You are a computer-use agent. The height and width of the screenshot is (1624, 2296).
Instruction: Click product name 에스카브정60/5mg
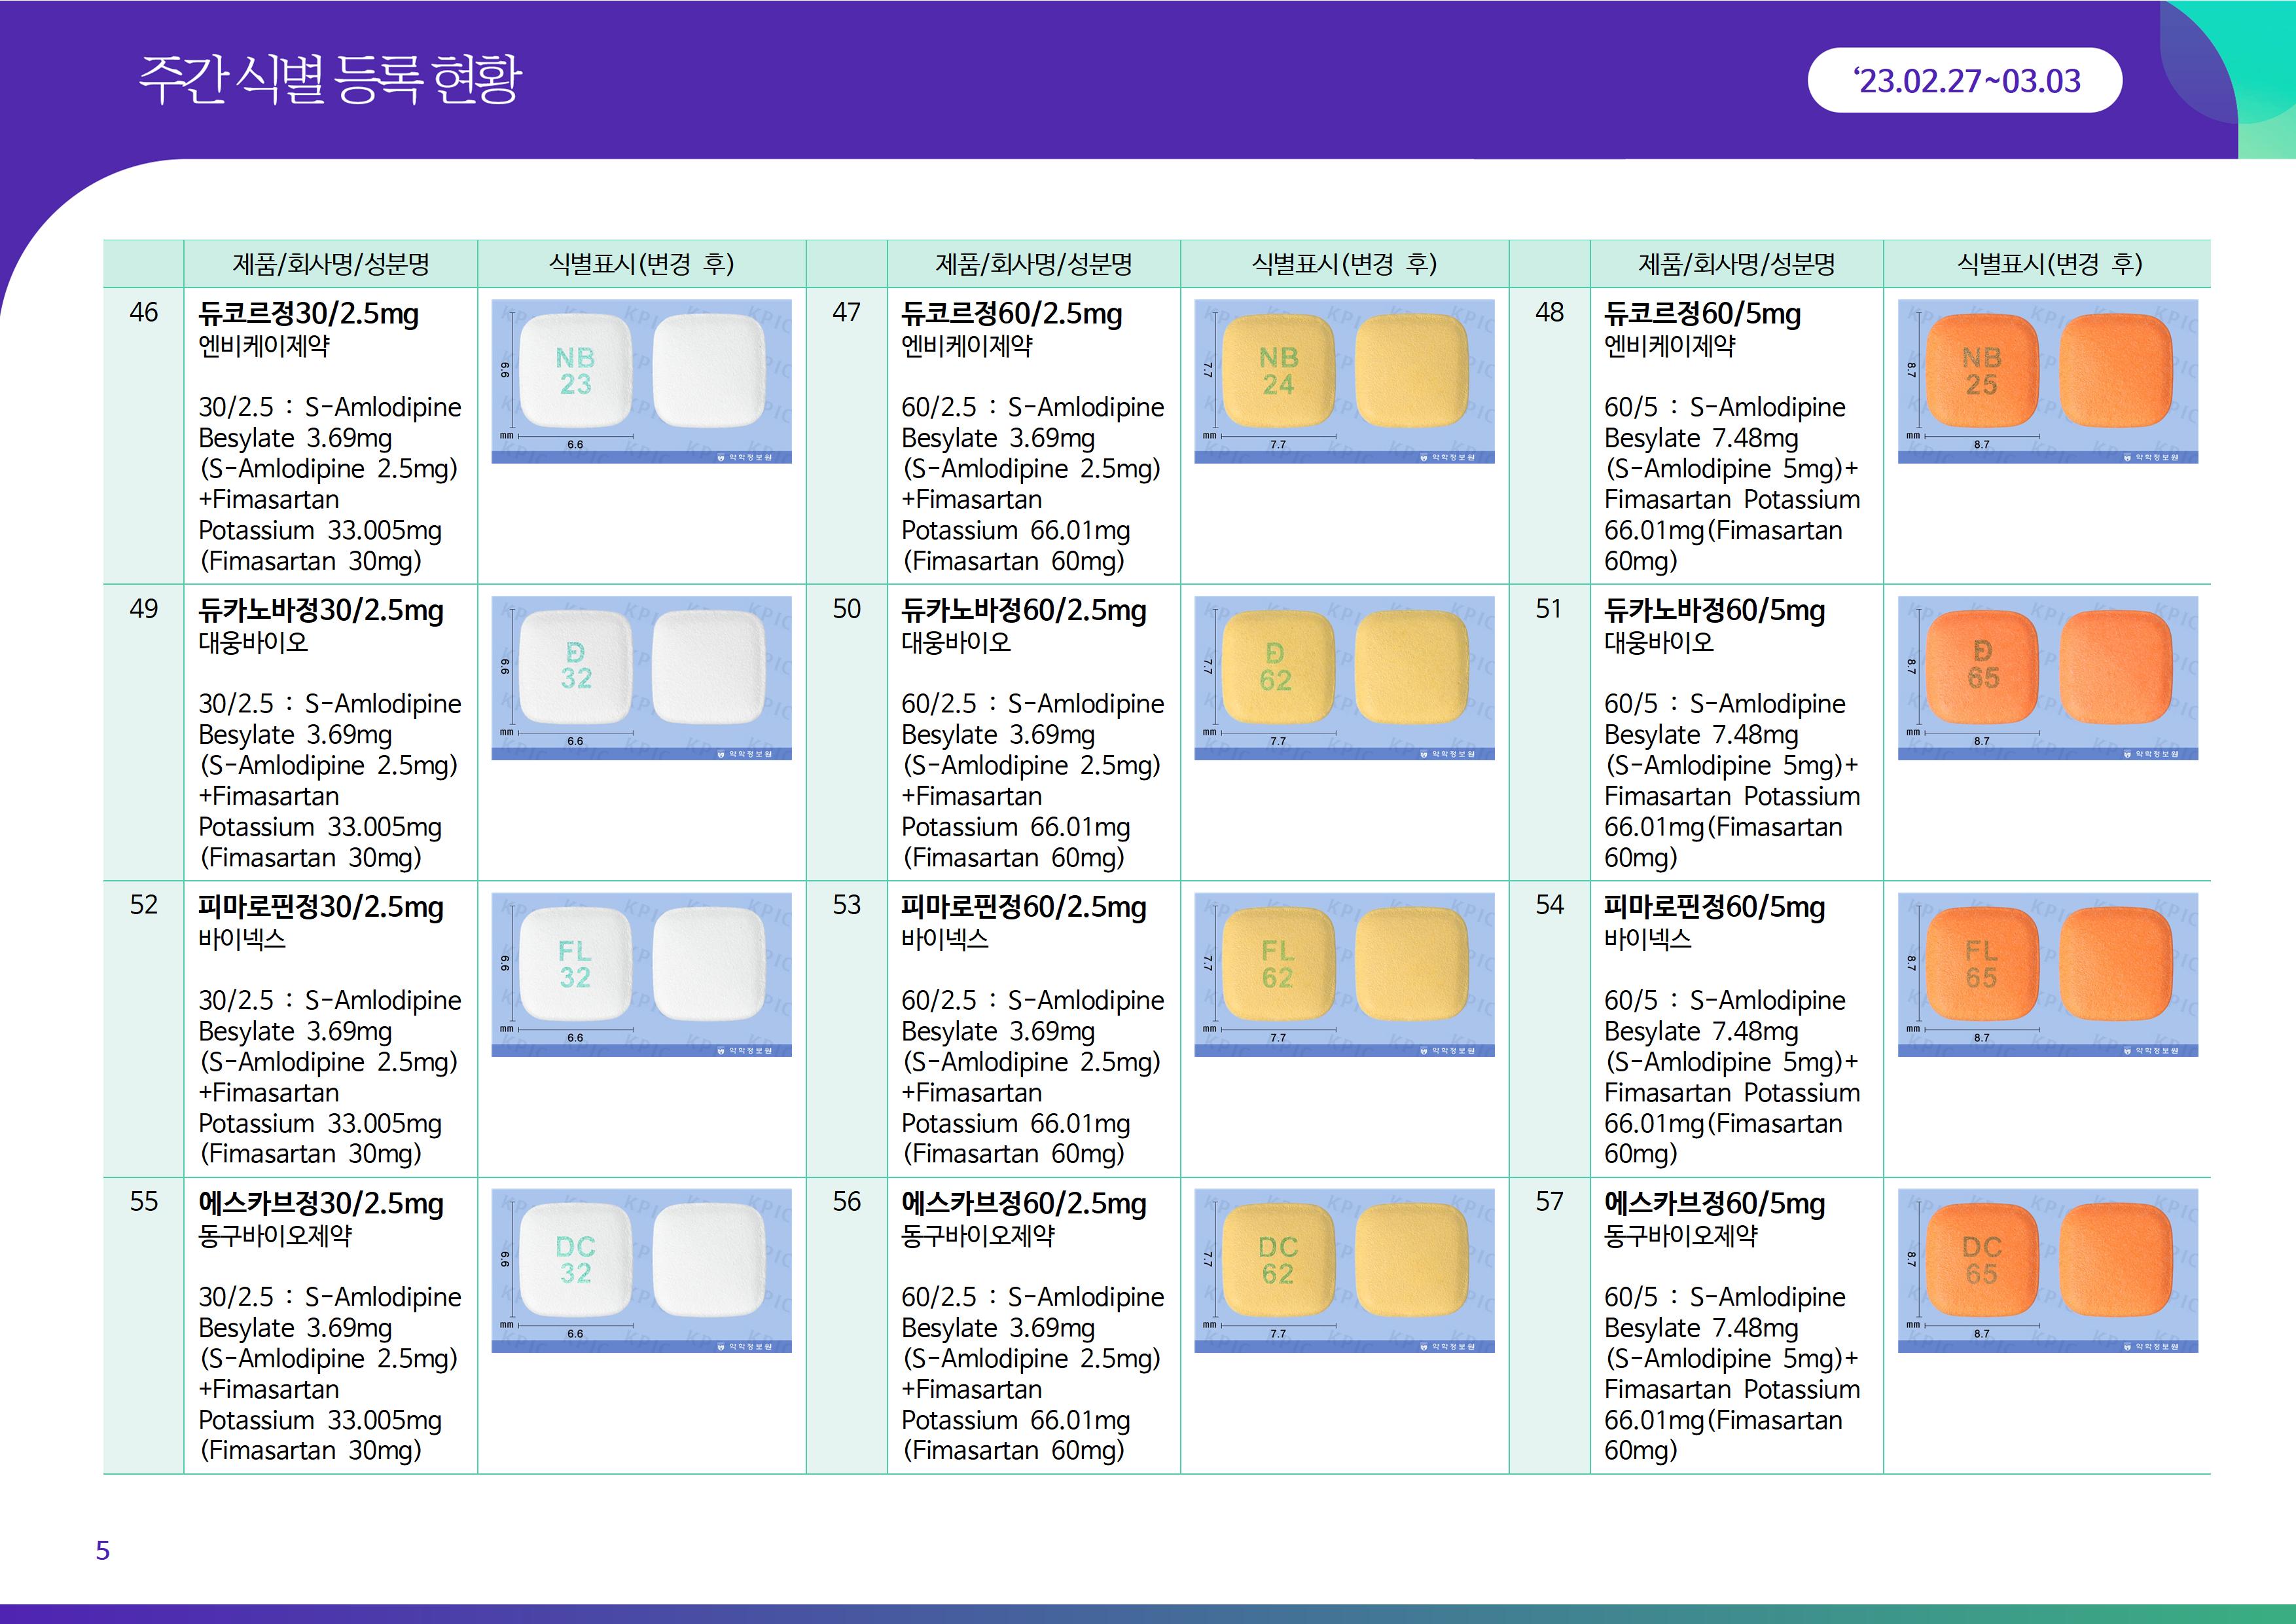click(x=1714, y=1203)
